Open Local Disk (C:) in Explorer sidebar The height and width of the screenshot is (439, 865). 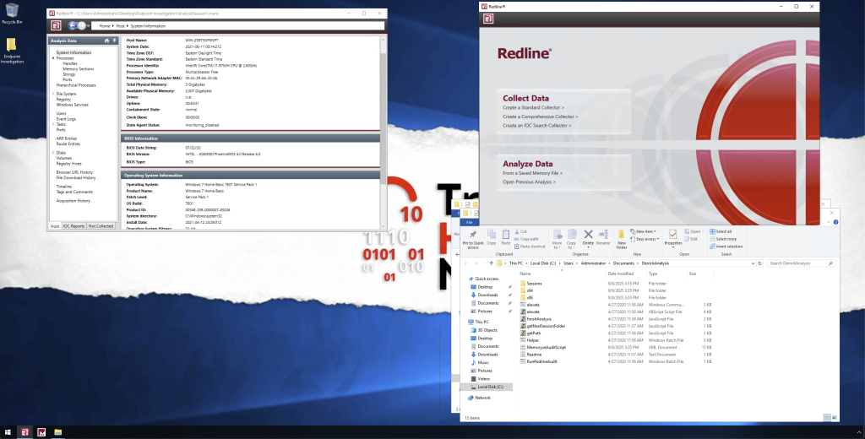(490, 388)
